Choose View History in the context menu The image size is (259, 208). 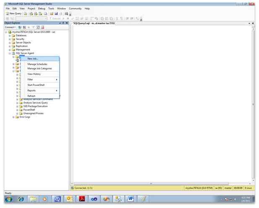click(40, 74)
